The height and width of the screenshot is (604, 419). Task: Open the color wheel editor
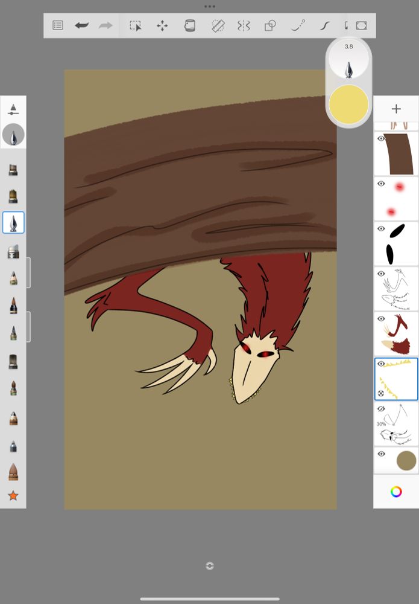coord(396,492)
